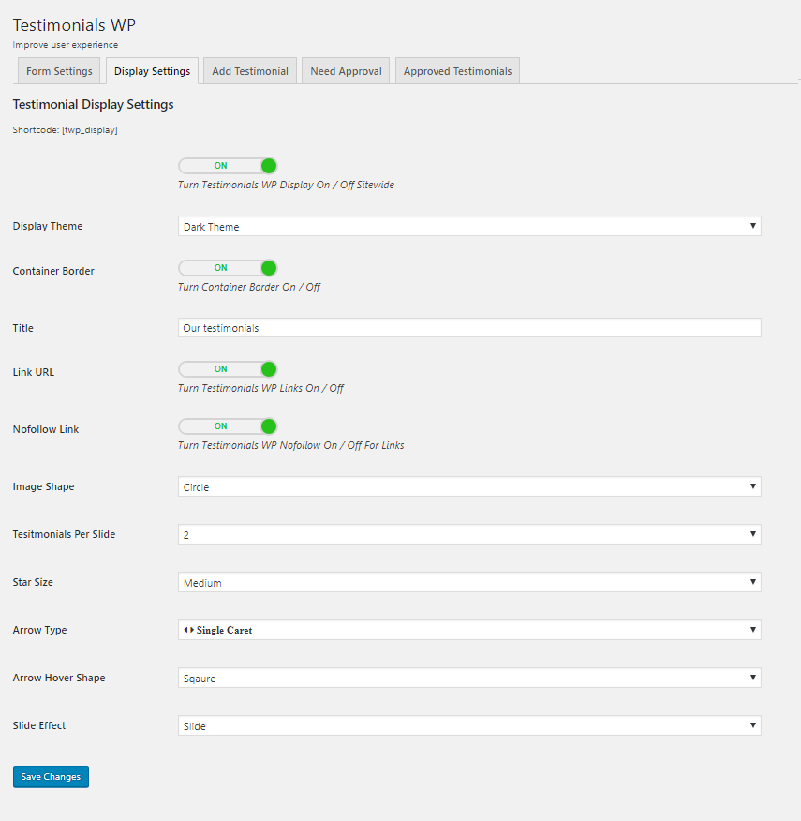The width and height of the screenshot is (801, 821).
Task: Open the Arrow Type dropdown
Action: (x=469, y=630)
